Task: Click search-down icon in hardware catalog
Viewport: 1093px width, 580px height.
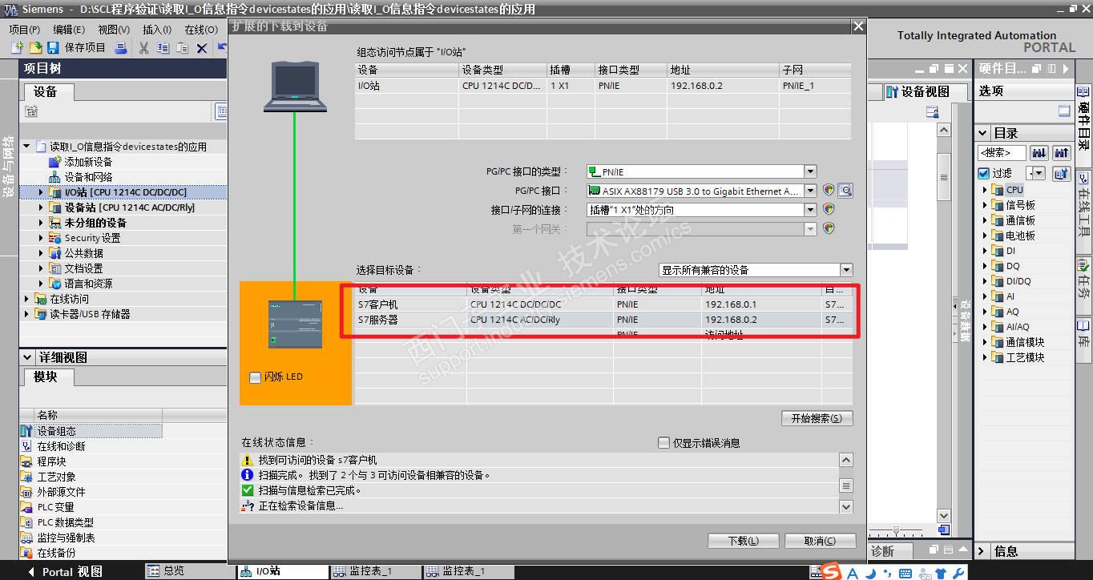Action: [x=1039, y=152]
